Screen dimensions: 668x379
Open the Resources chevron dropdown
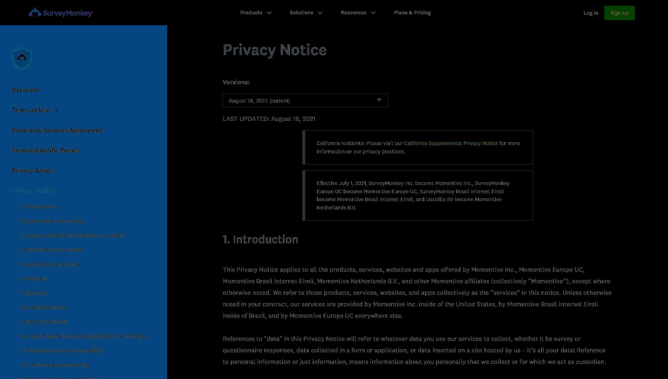click(x=374, y=13)
